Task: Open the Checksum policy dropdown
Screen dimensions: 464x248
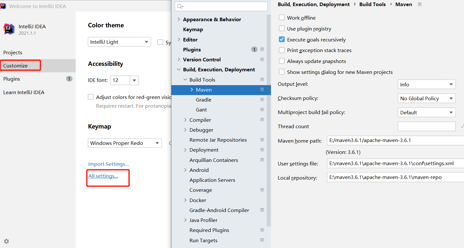Action: point(427,98)
